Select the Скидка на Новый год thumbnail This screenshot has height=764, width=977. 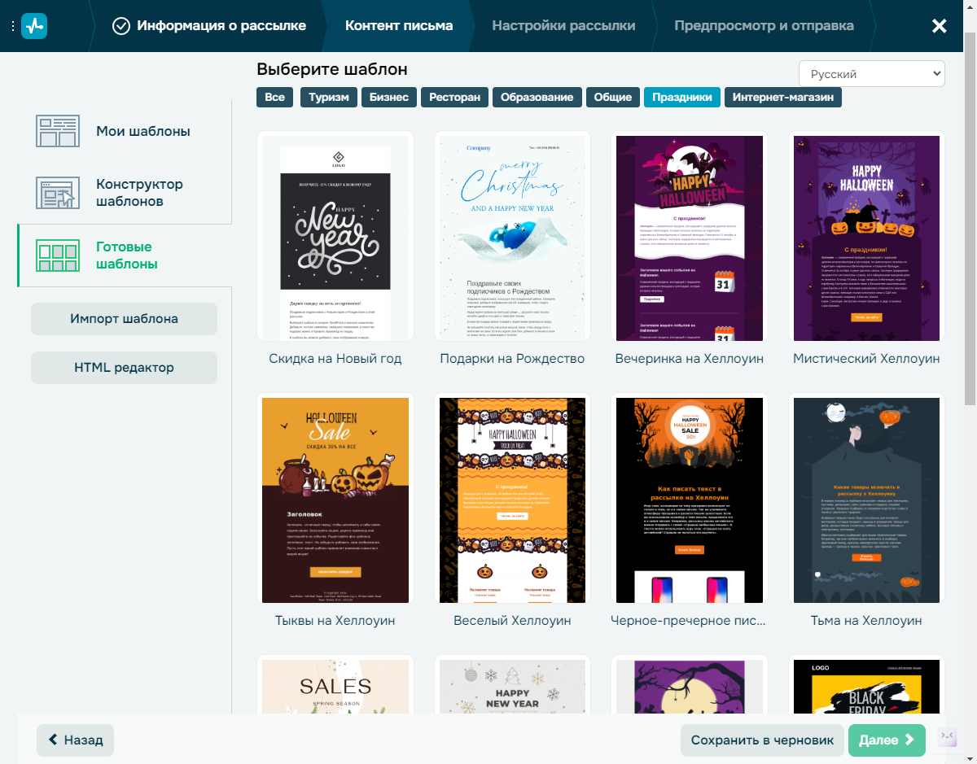pos(335,236)
